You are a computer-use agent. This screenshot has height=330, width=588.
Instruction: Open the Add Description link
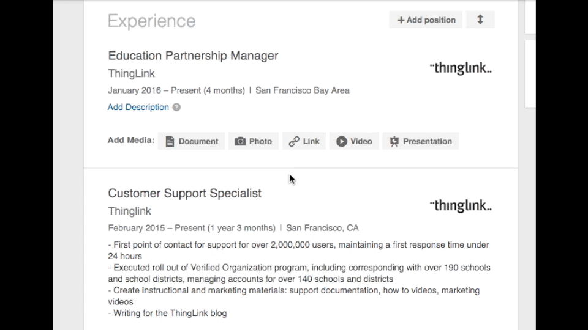pos(138,107)
